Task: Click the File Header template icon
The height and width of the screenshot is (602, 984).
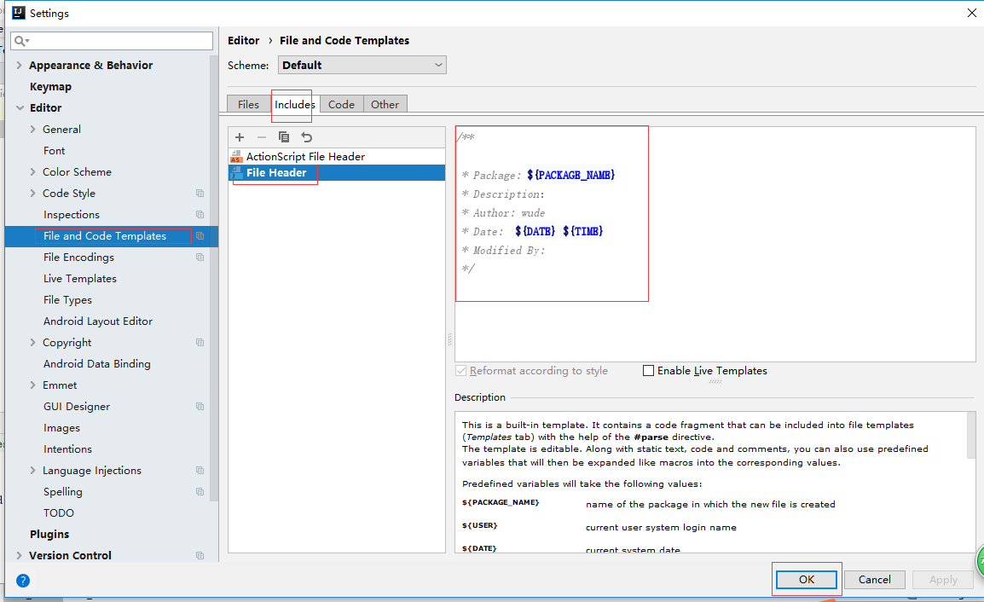Action: click(x=236, y=172)
